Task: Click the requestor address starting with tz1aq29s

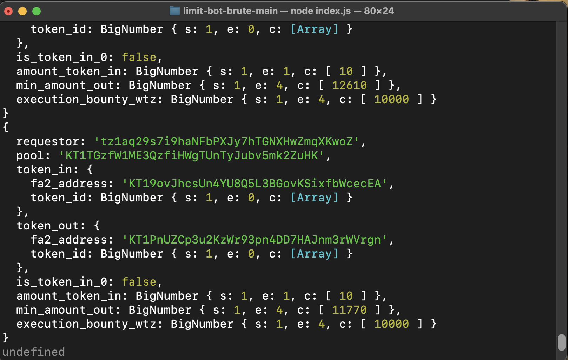Action: (226, 141)
